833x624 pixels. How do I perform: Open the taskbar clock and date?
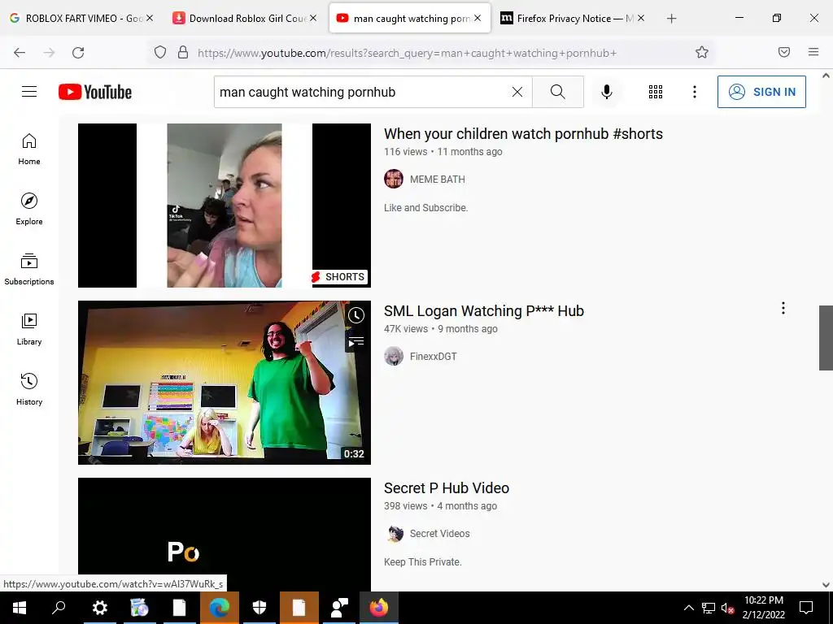(x=763, y=608)
